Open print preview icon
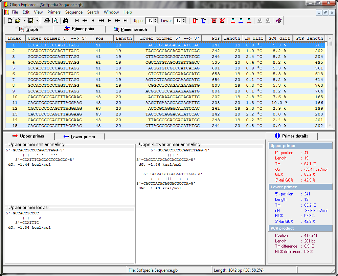 pos(55,21)
